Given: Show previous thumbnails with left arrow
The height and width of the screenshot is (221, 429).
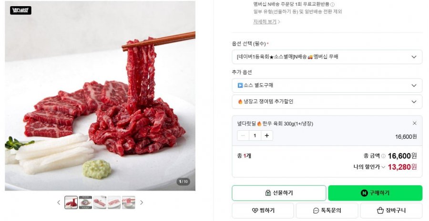Looking at the screenshot, I should click(x=59, y=202).
